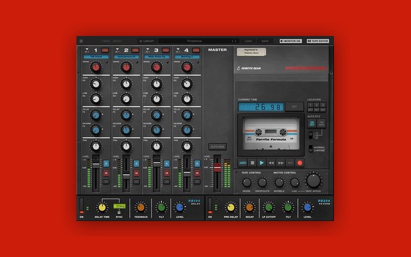
Task: Select channel 3 blue track name field
Action: coord(157,57)
